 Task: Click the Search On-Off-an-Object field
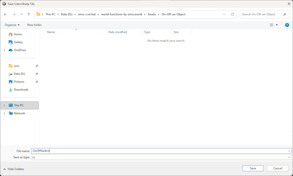(261, 14)
